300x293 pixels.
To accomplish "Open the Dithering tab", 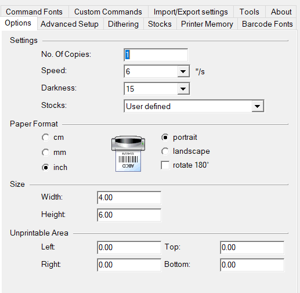I will (123, 24).
